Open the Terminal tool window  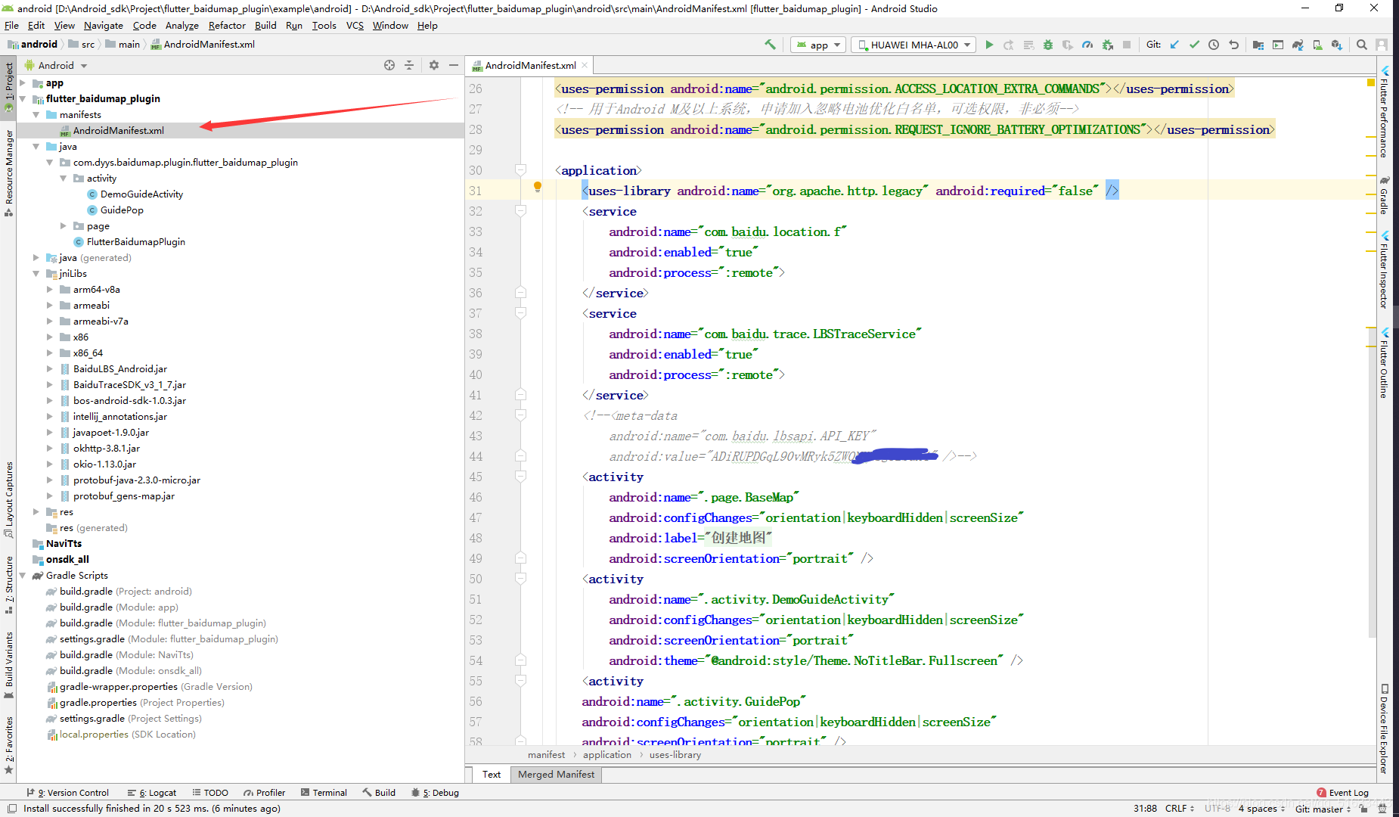point(324,792)
